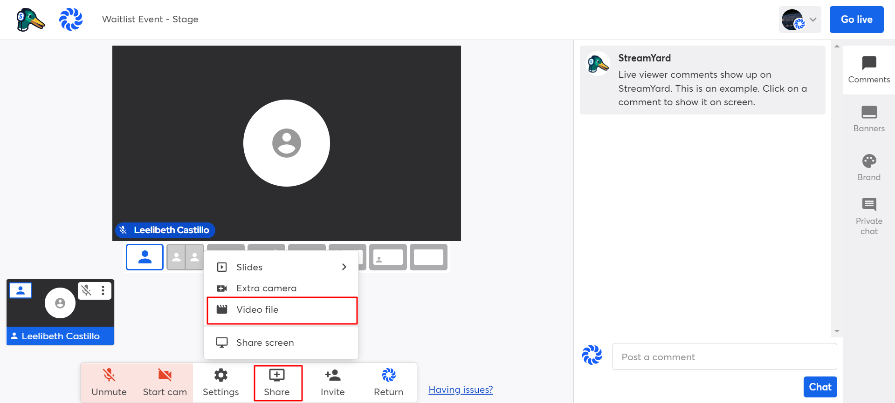Screen dimensions: 895x403
Task: Choose Video file from share menu
Action: pos(282,310)
